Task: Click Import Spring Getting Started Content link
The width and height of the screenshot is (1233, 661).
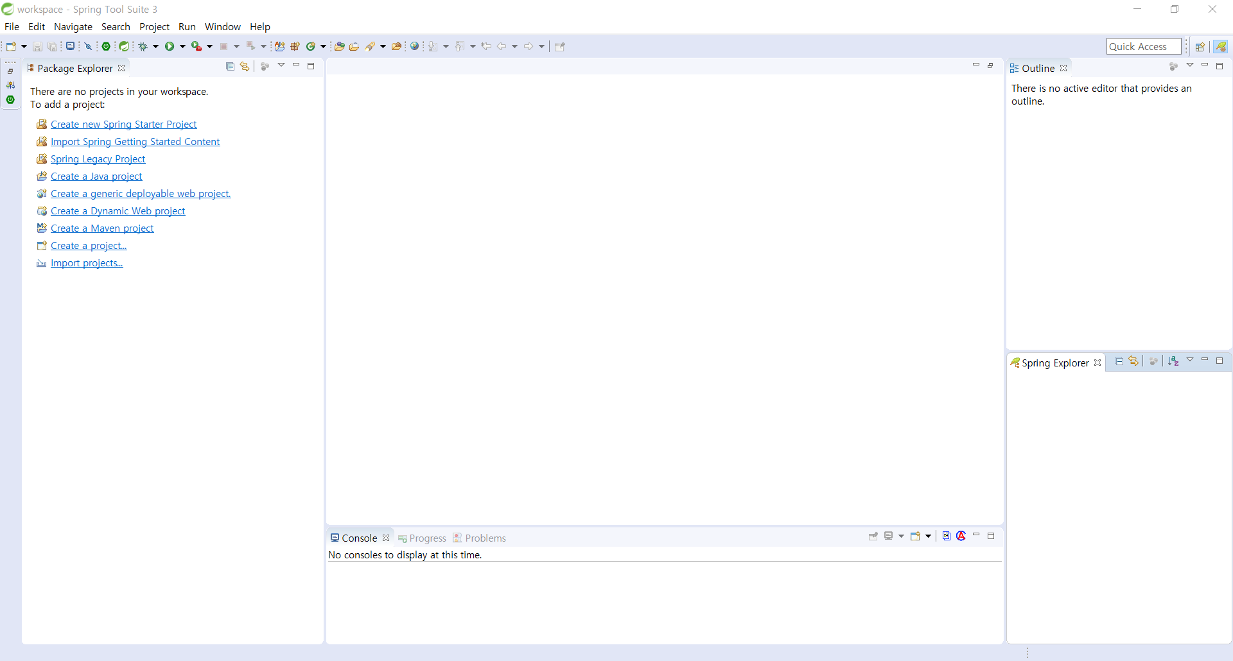Action: coord(135,142)
